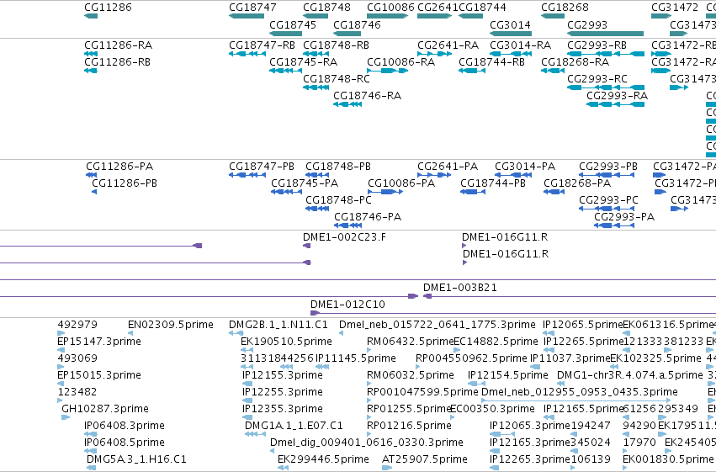Open transcript label CG18748-RC
This screenshot has height=472, width=716.
click(x=336, y=78)
